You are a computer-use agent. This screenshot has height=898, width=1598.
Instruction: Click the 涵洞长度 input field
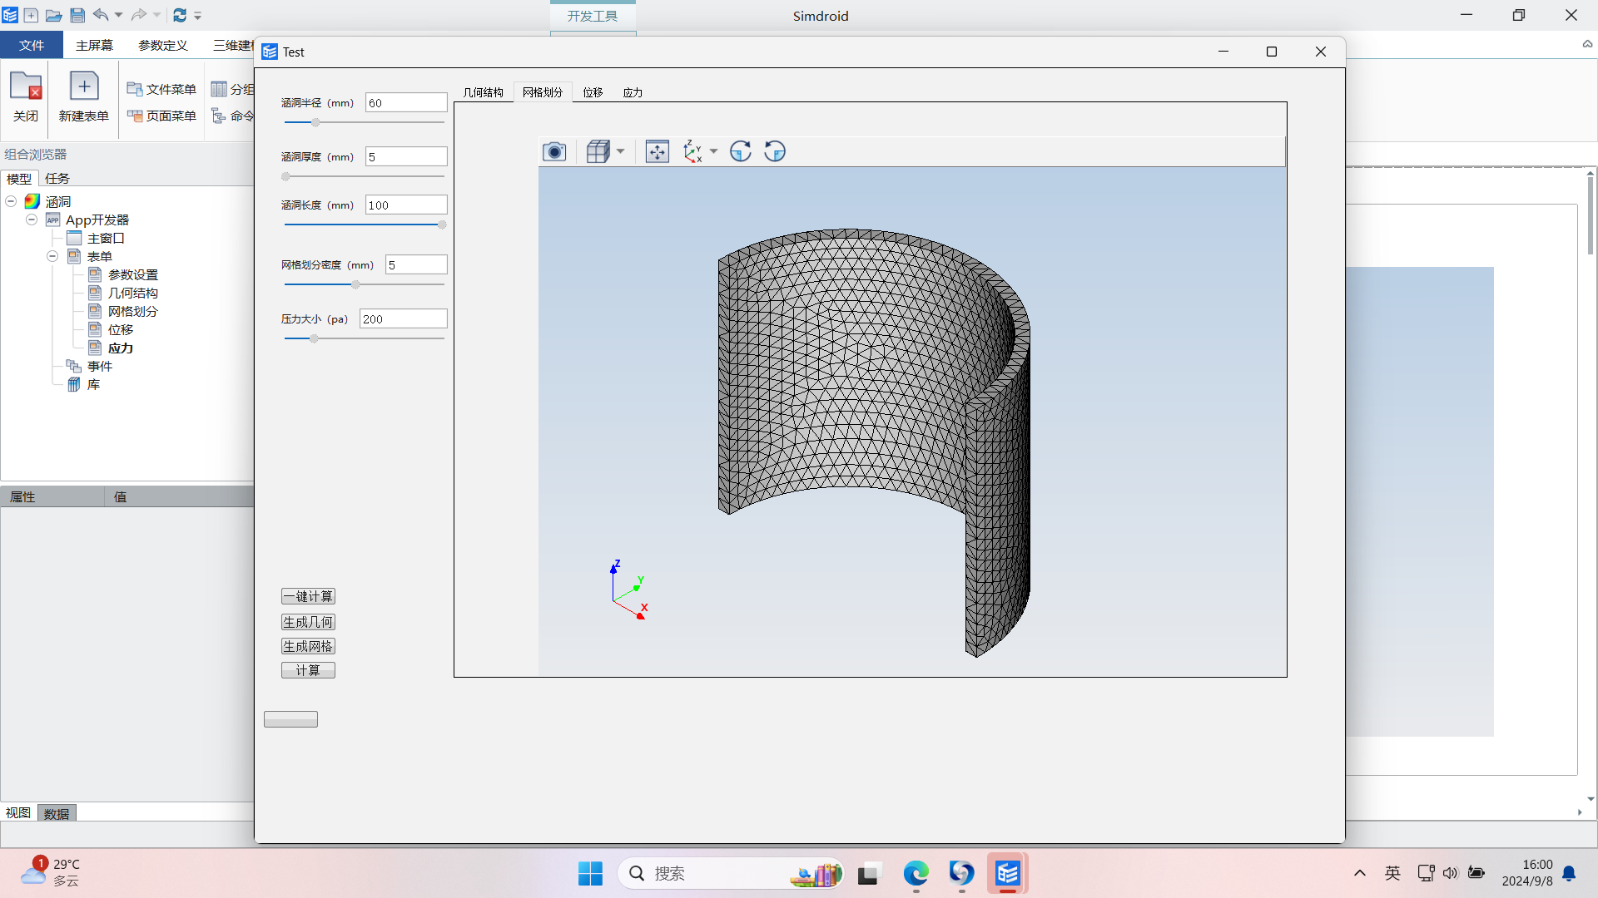tap(406, 205)
